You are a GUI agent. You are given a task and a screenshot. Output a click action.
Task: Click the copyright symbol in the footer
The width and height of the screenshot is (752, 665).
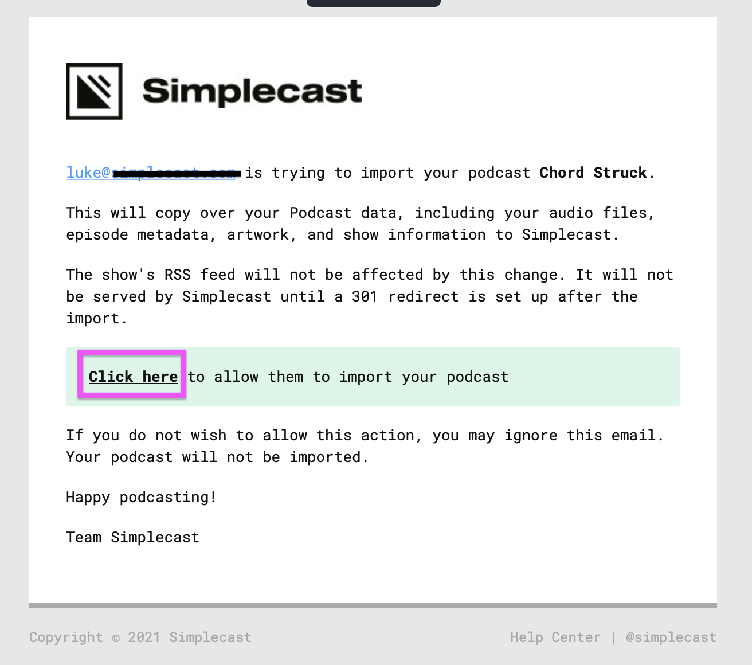116,638
